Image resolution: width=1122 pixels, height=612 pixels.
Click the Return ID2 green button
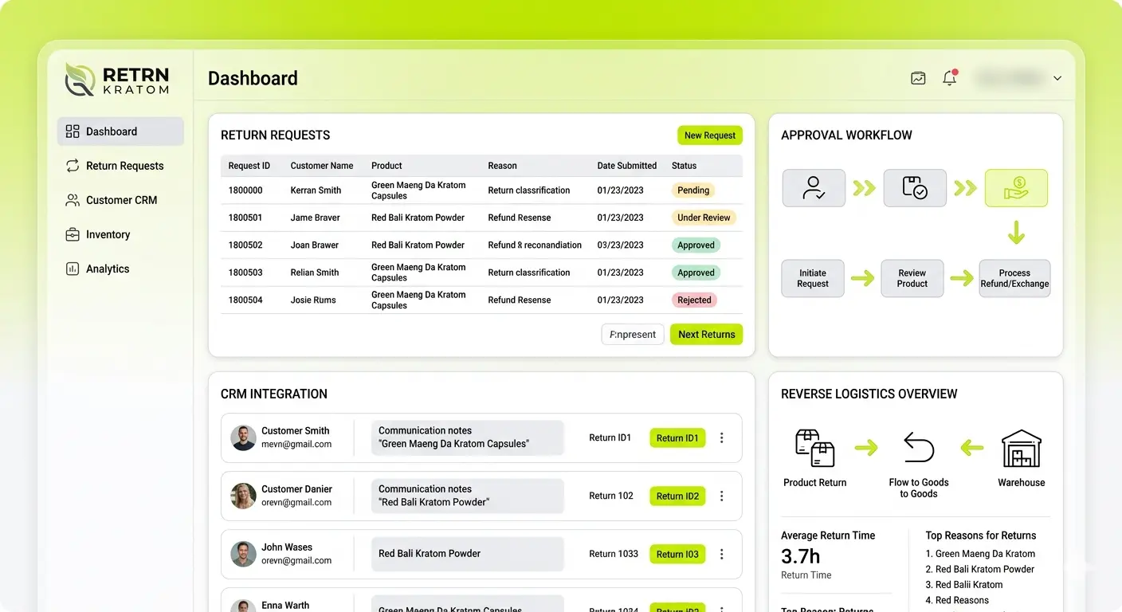point(677,496)
